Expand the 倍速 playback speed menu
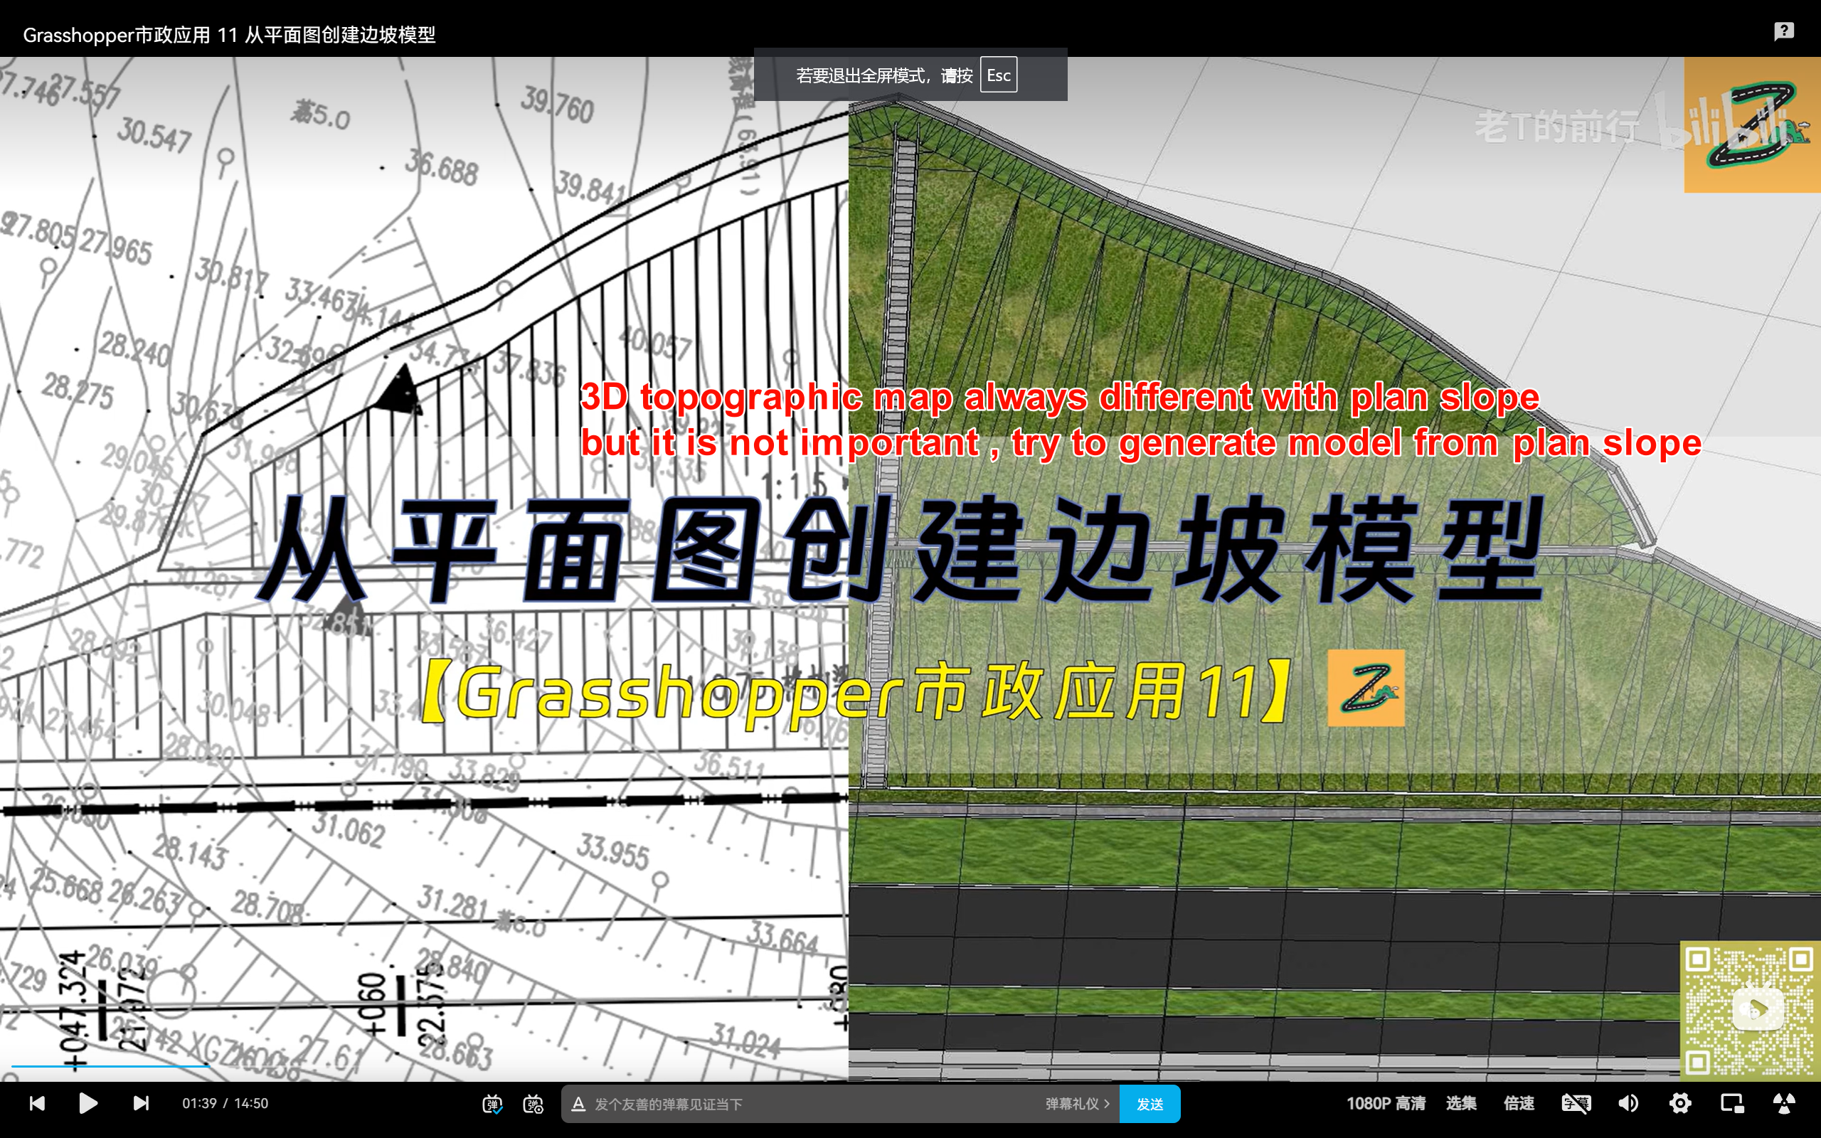This screenshot has height=1138, width=1821. pyautogui.click(x=1519, y=1103)
